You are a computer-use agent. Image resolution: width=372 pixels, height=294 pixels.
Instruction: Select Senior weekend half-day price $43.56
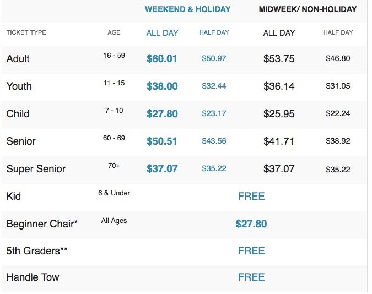(x=214, y=141)
